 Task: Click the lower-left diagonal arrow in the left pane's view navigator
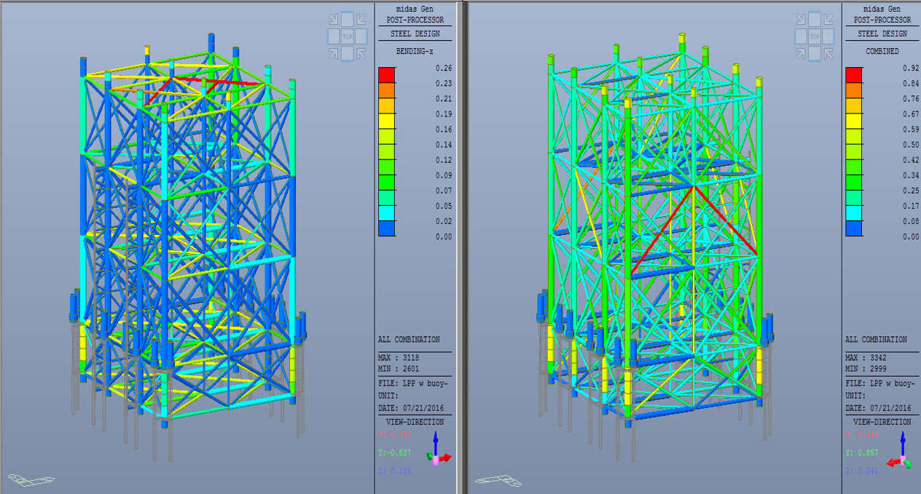[332, 52]
